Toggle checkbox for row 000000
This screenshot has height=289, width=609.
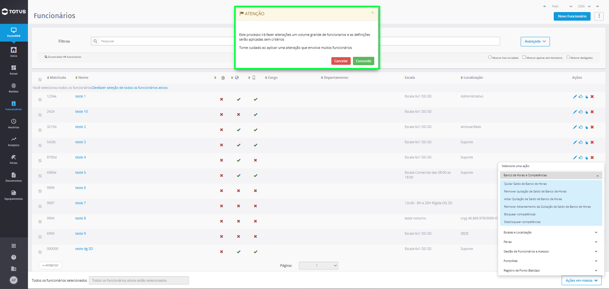(x=40, y=252)
